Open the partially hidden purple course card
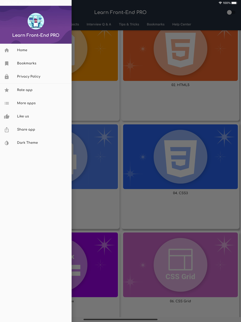241x322 pixels. [96, 274]
